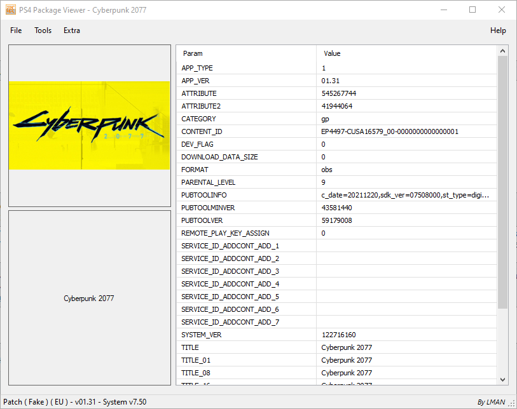Image resolution: width=517 pixels, height=409 pixels.
Task: Open the File menu
Action: coord(16,30)
